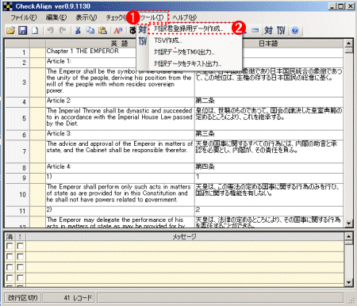The image size is (357, 306).
Task: Select row header number 3
Action: point(17,82)
